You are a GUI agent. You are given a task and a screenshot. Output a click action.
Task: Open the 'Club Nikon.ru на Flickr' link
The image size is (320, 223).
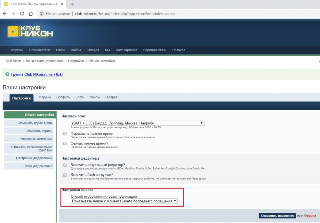44,75
